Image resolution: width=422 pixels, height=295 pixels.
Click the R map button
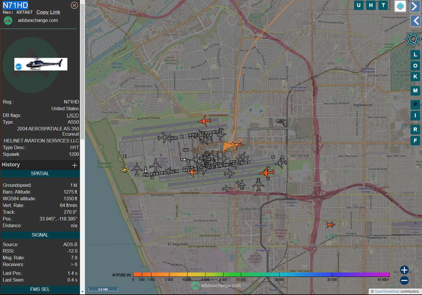click(415, 130)
